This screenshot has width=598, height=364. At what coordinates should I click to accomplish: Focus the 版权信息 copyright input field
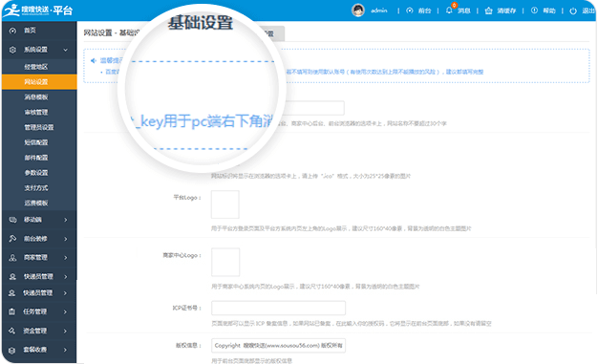click(278, 345)
